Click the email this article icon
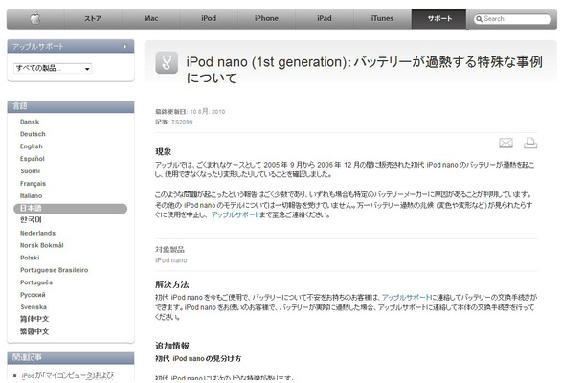Screen dimensions: 584x383 pos(505,143)
